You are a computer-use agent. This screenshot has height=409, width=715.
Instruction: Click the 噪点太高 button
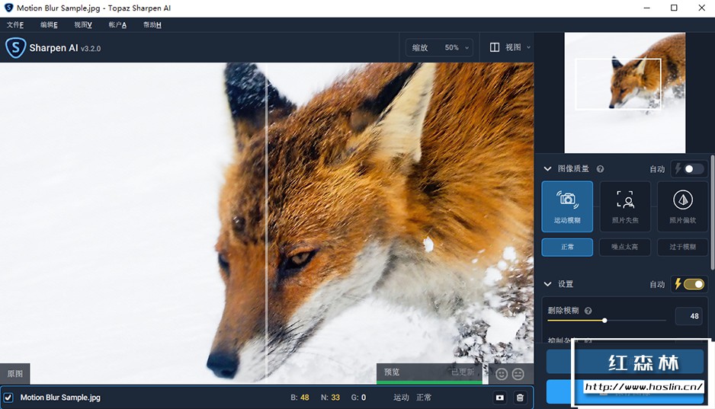pyautogui.click(x=624, y=247)
